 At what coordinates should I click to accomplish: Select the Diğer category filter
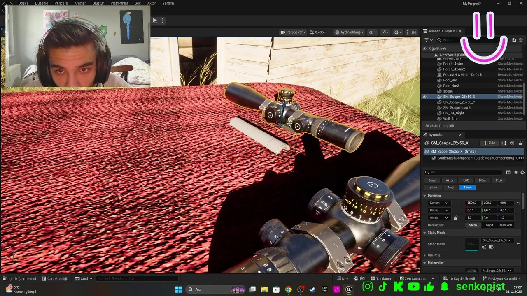(482, 180)
